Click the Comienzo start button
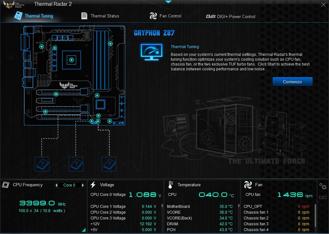 pos(292,82)
